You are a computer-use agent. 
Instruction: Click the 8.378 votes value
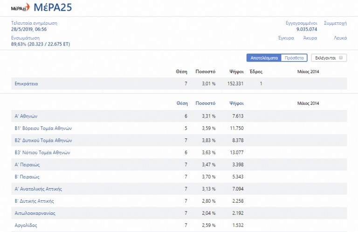click(238, 140)
